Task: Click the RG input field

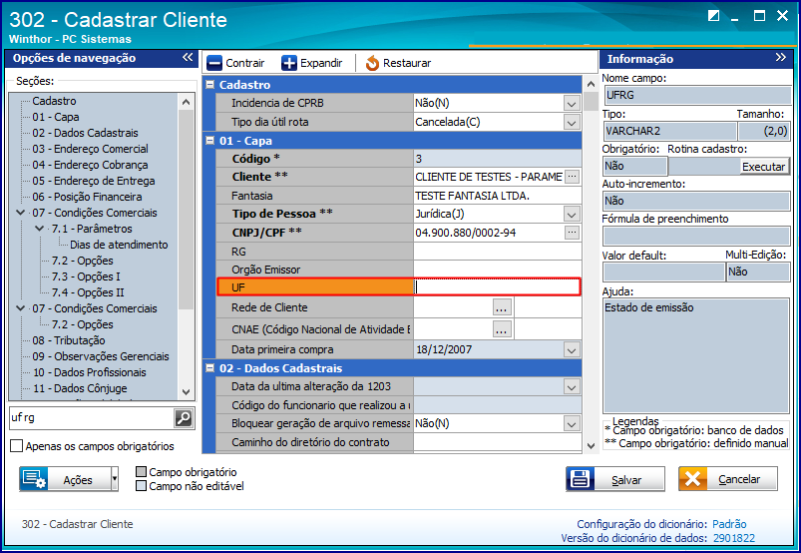Action: pos(497,252)
